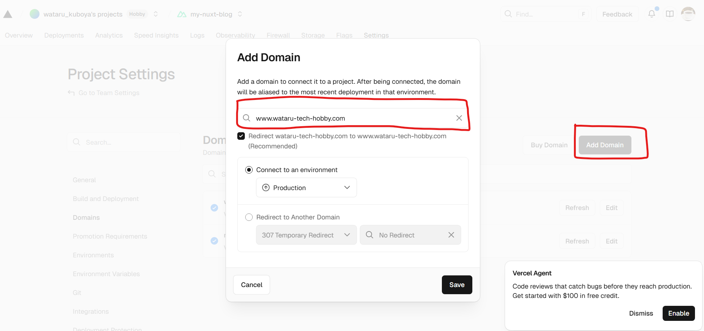
Task: Clear the domain name input text
Action: click(459, 118)
